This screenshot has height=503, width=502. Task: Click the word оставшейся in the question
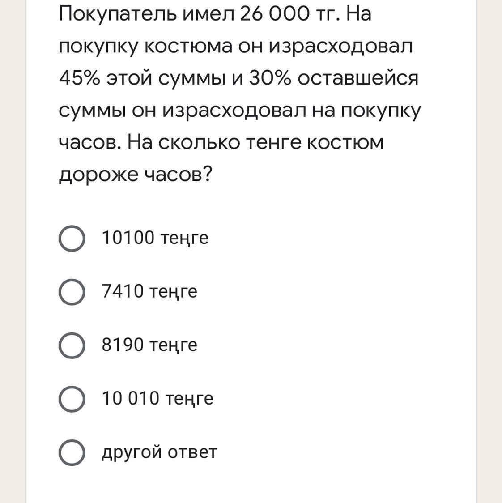click(x=358, y=78)
